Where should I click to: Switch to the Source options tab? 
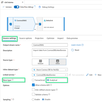(x=26, y=38)
